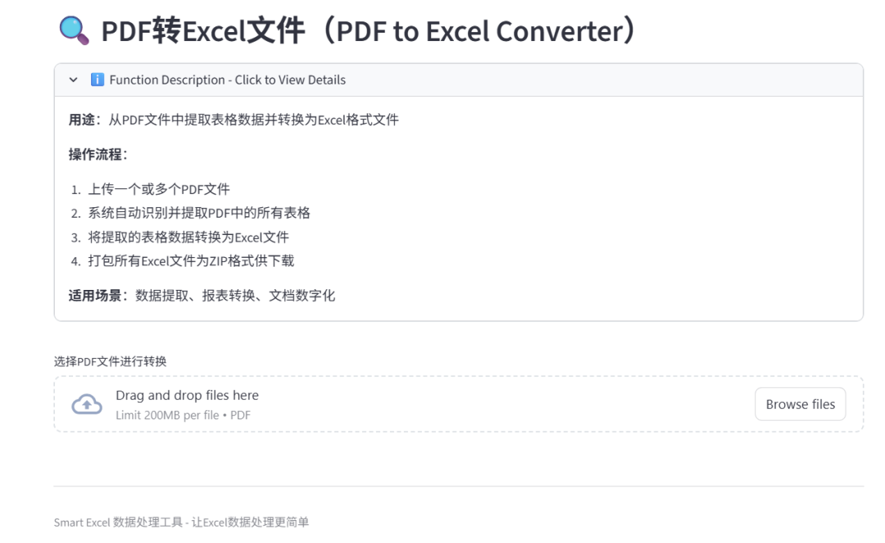
Task: Click the Drag and drop files area
Action: (458, 405)
